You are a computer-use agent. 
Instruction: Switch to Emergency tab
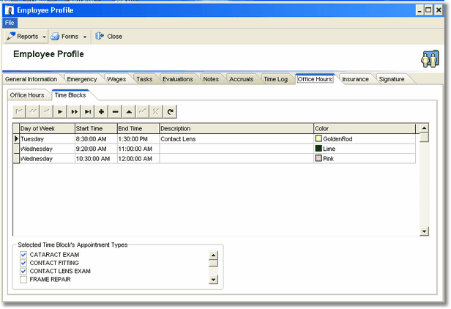coord(82,79)
